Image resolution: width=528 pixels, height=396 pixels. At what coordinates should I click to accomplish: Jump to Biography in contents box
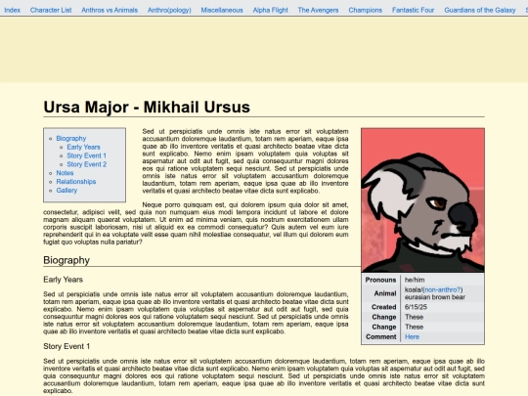pyautogui.click(x=71, y=139)
